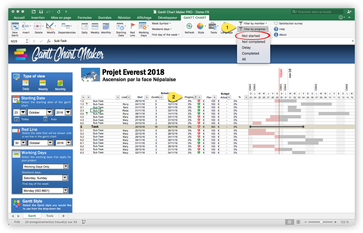Screen dimensions: 363x233
Task: Choose Completed filter option
Action: pyautogui.click(x=250, y=53)
